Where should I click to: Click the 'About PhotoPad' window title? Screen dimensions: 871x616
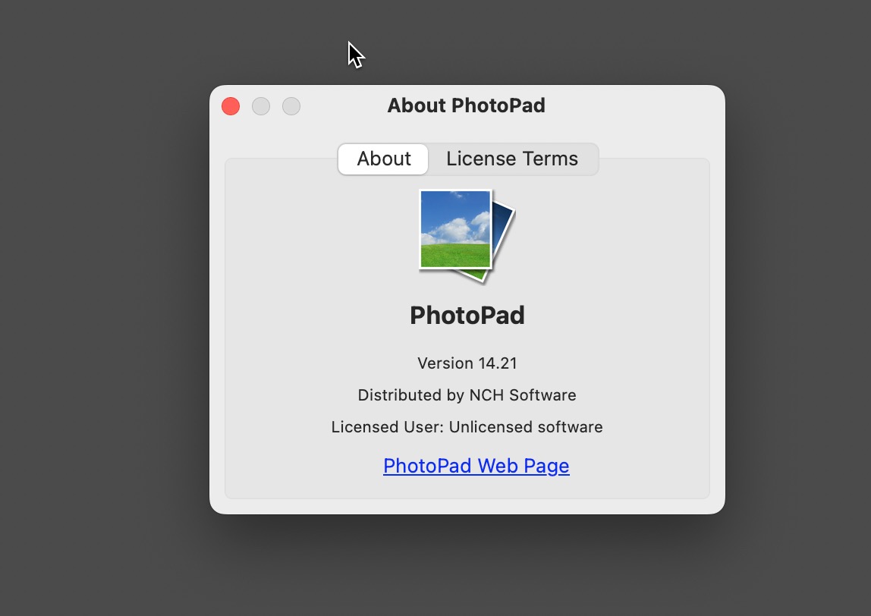[x=467, y=105]
